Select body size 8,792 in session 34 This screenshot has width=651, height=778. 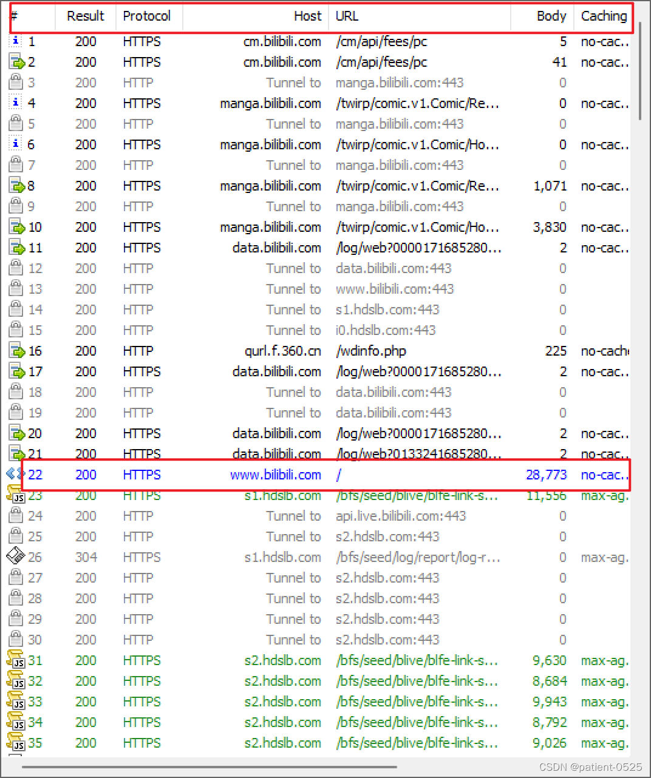coord(550,722)
